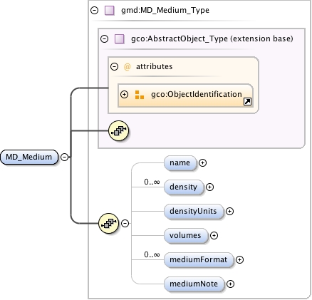Collapse the attributes group
Screen dimensions: 312x300
coord(114,66)
